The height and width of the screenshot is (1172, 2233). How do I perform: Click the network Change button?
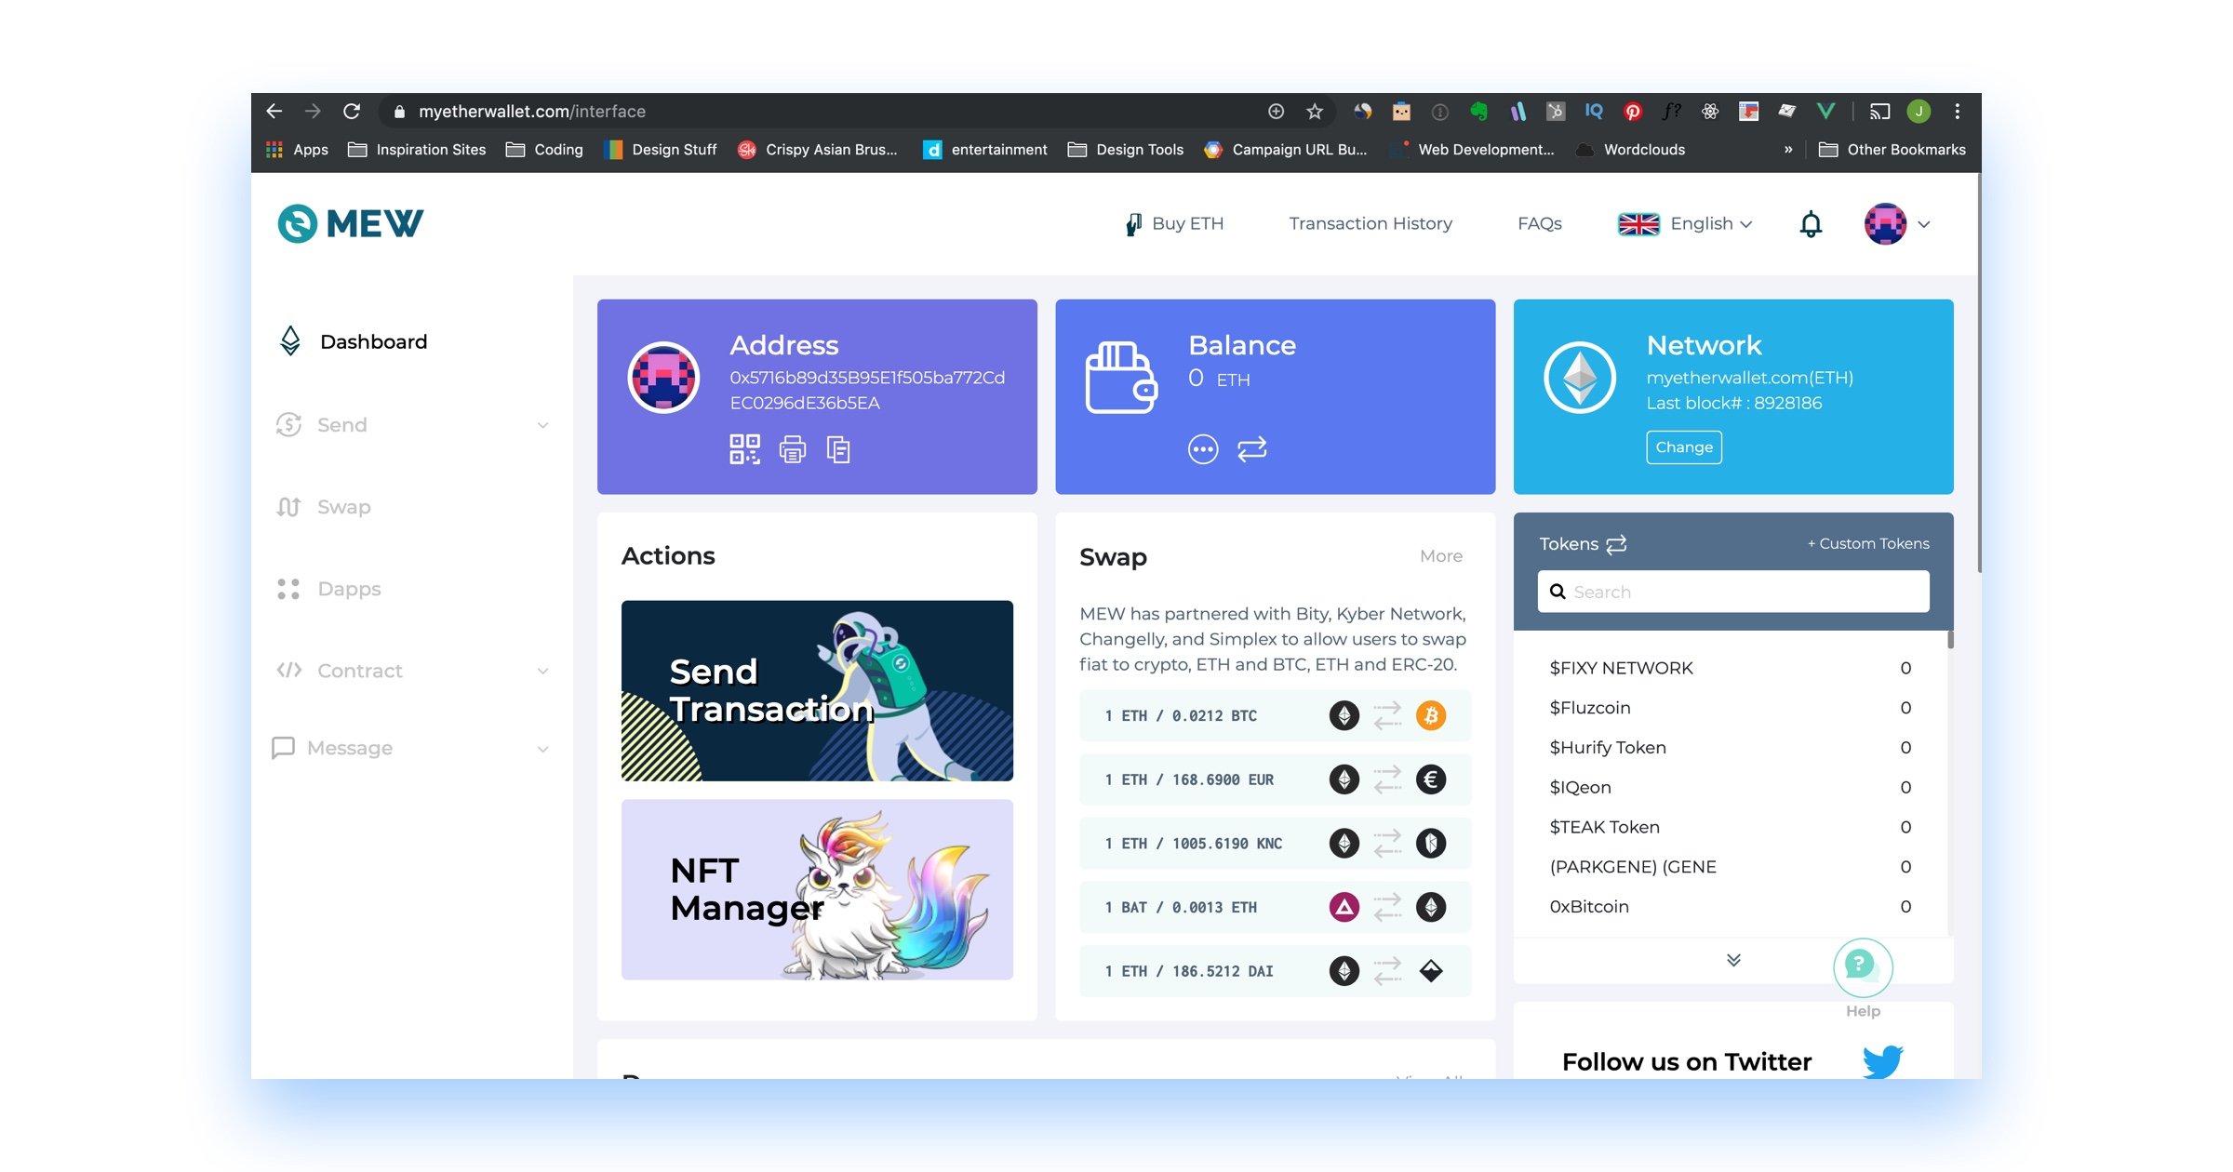(x=1684, y=447)
